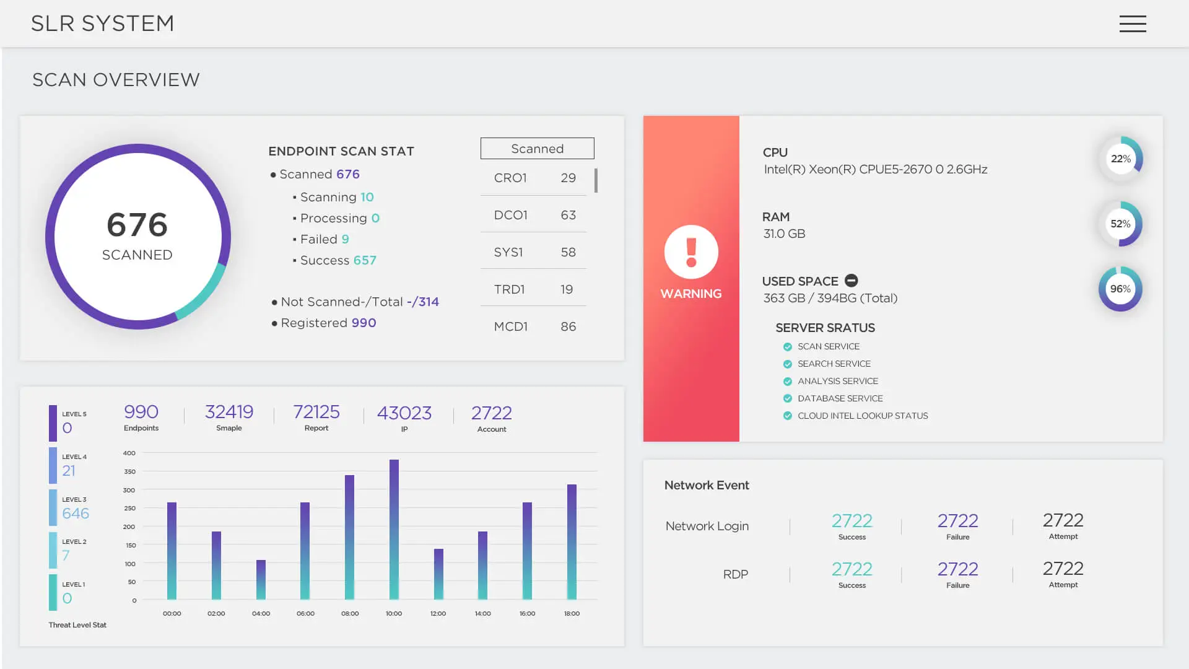
Task: Click the 676 Scanned donut chart
Action: click(x=138, y=237)
